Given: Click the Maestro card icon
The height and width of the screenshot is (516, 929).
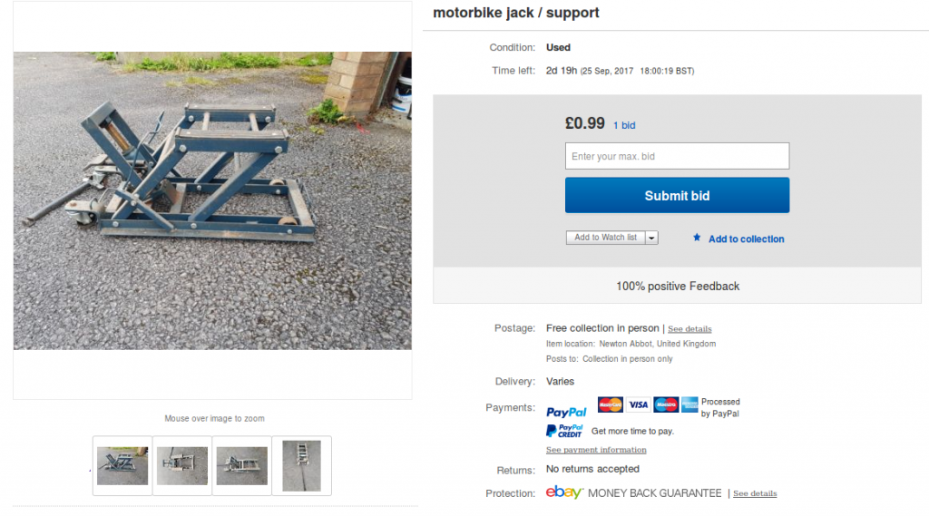Looking at the screenshot, I should [666, 404].
